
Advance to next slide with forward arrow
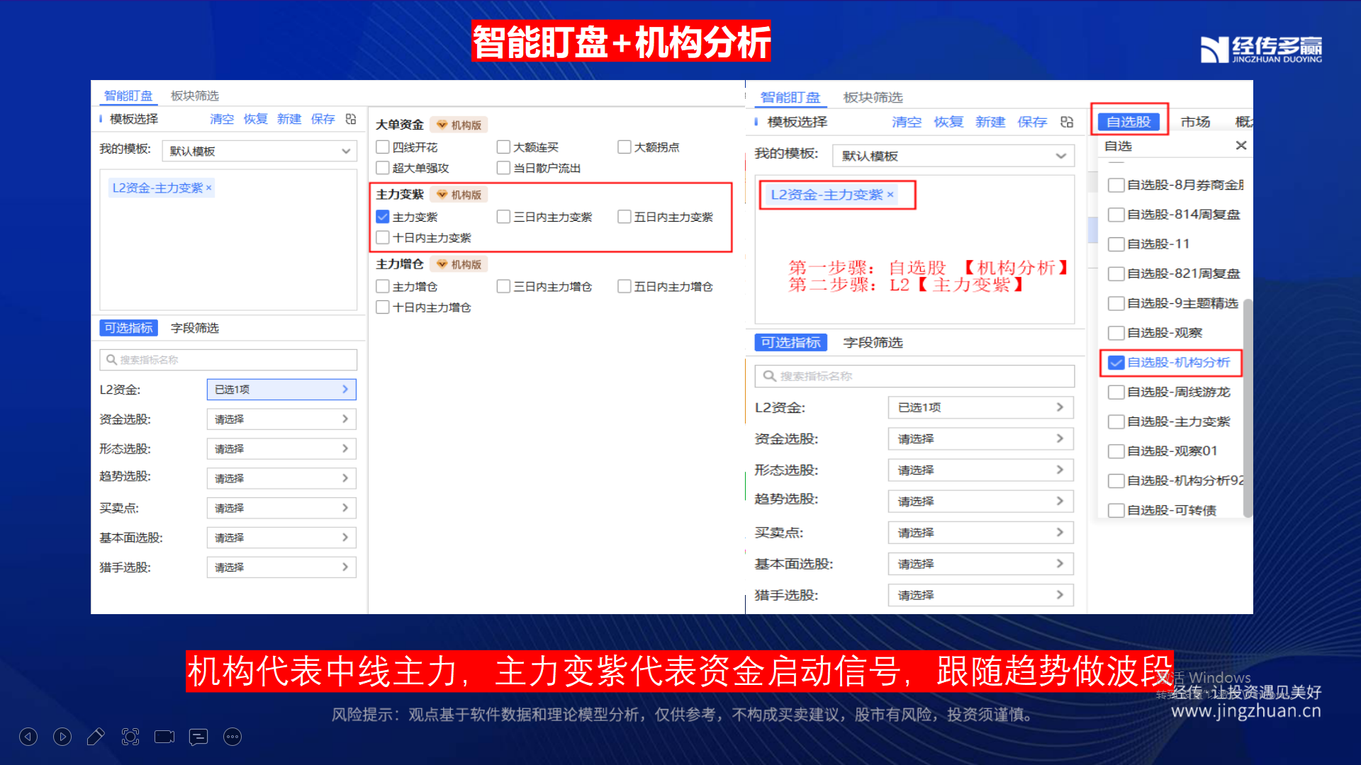click(62, 737)
